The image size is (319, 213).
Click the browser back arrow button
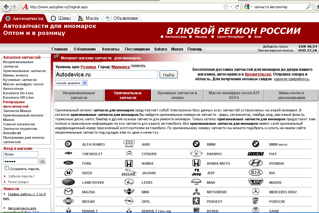click(x=6, y=7)
